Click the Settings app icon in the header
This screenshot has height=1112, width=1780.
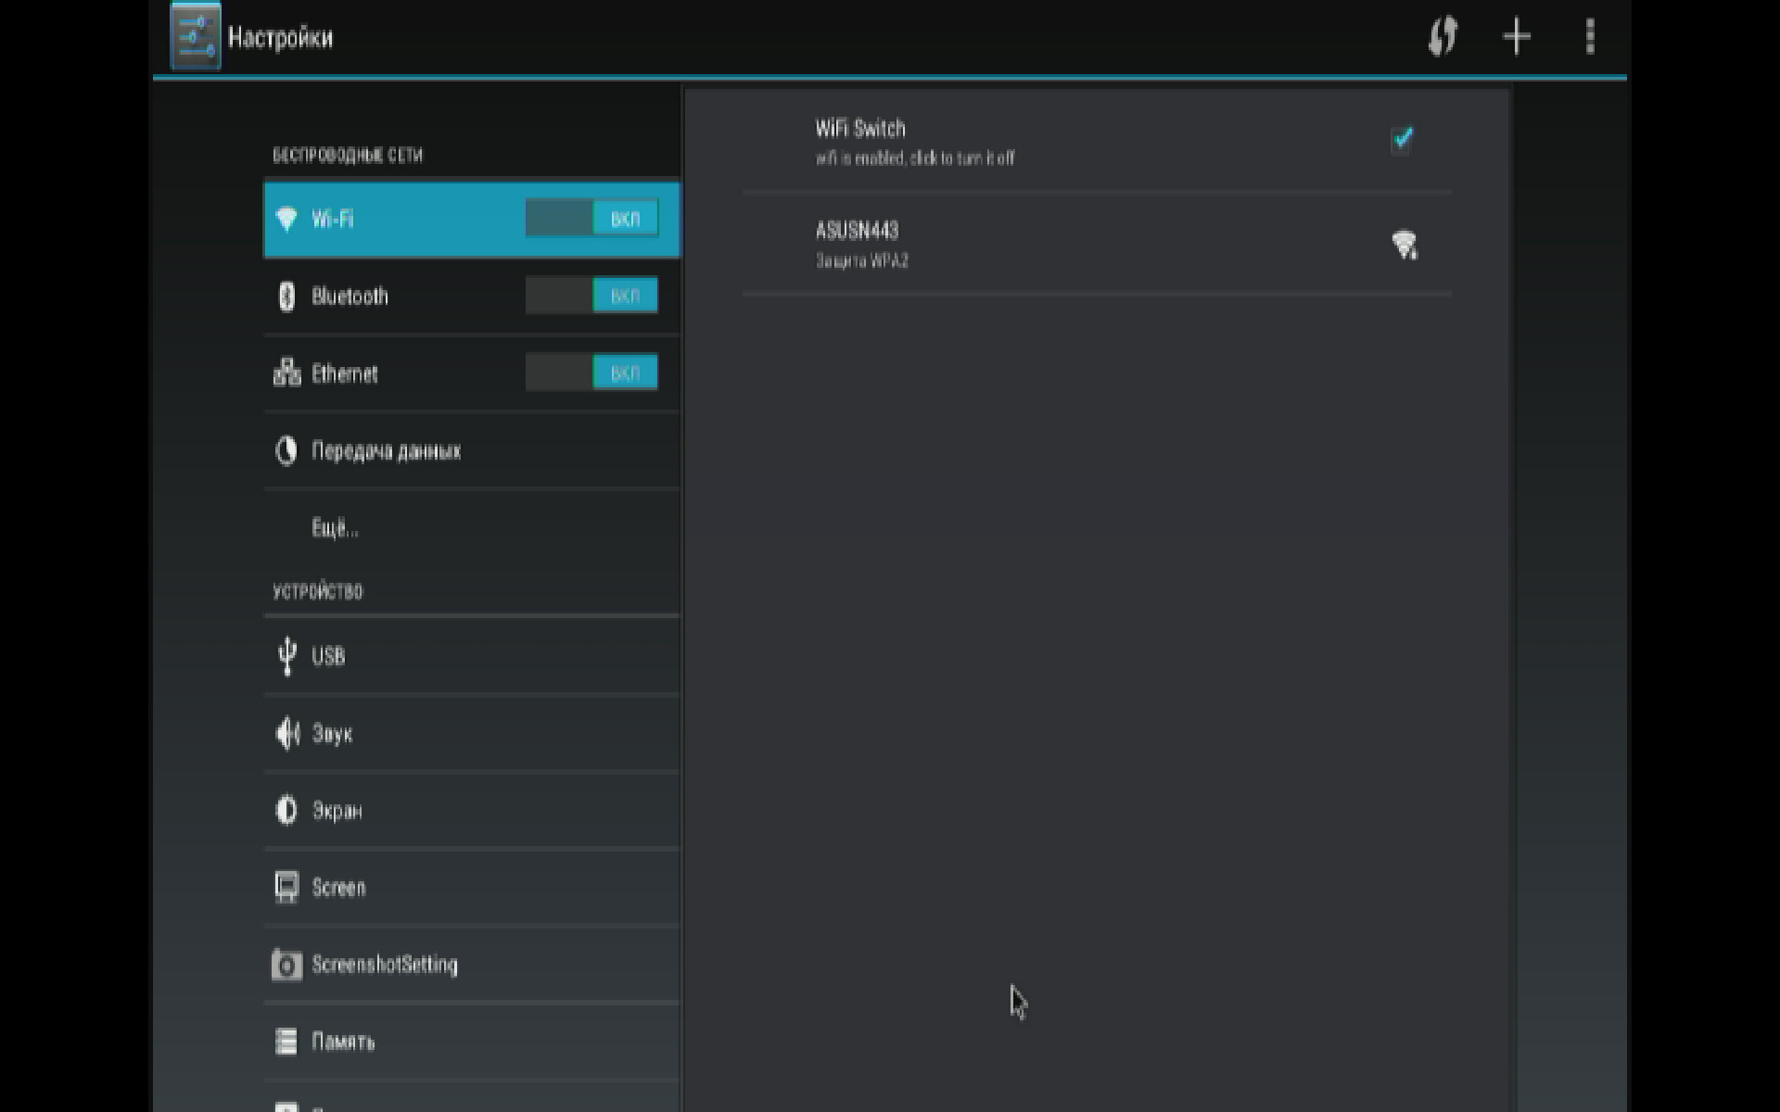(196, 37)
